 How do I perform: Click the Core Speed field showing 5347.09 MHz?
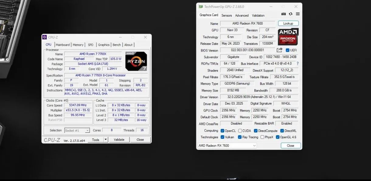pos(78,105)
